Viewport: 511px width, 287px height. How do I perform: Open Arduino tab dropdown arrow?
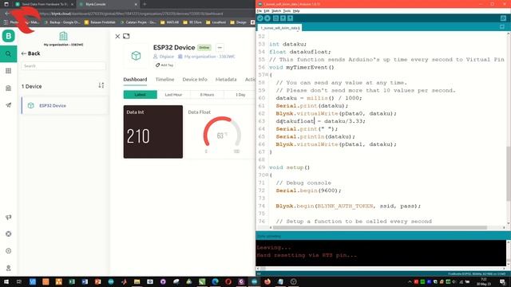pyautogui.click(x=502, y=27)
